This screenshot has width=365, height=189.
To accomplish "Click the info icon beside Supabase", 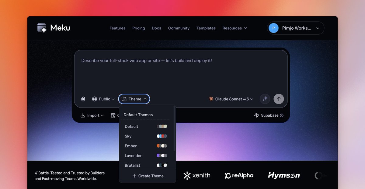I will [x=282, y=115].
